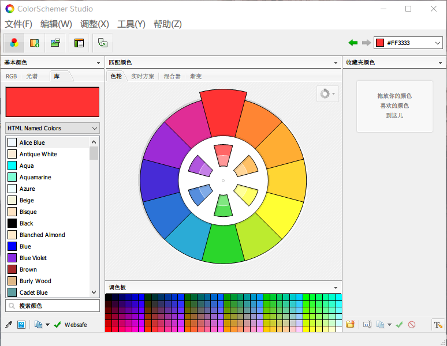The width and height of the screenshot is (447, 346).
Task: Click the inner purple petal of the wheel
Action: tap(200, 167)
